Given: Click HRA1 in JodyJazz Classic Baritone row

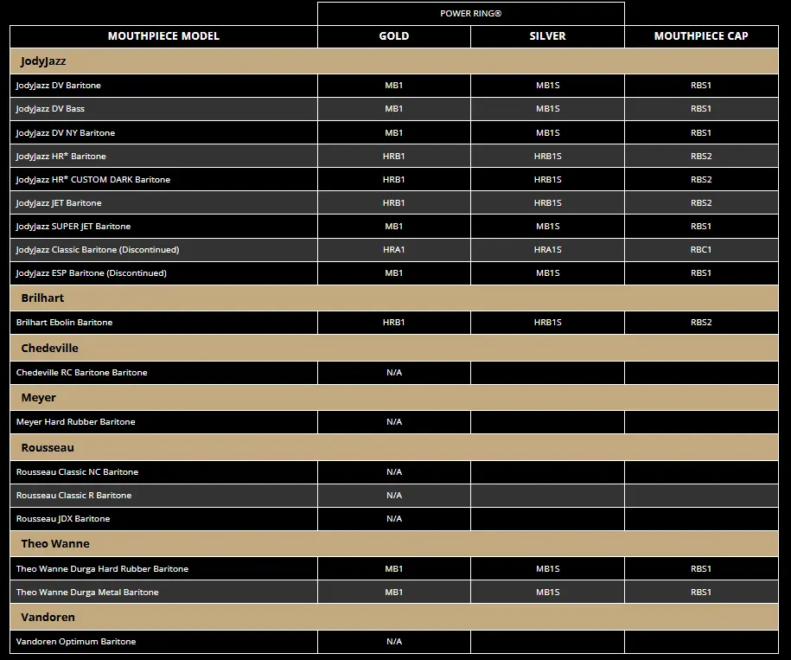Looking at the screenshot, I should pos(394,249).
